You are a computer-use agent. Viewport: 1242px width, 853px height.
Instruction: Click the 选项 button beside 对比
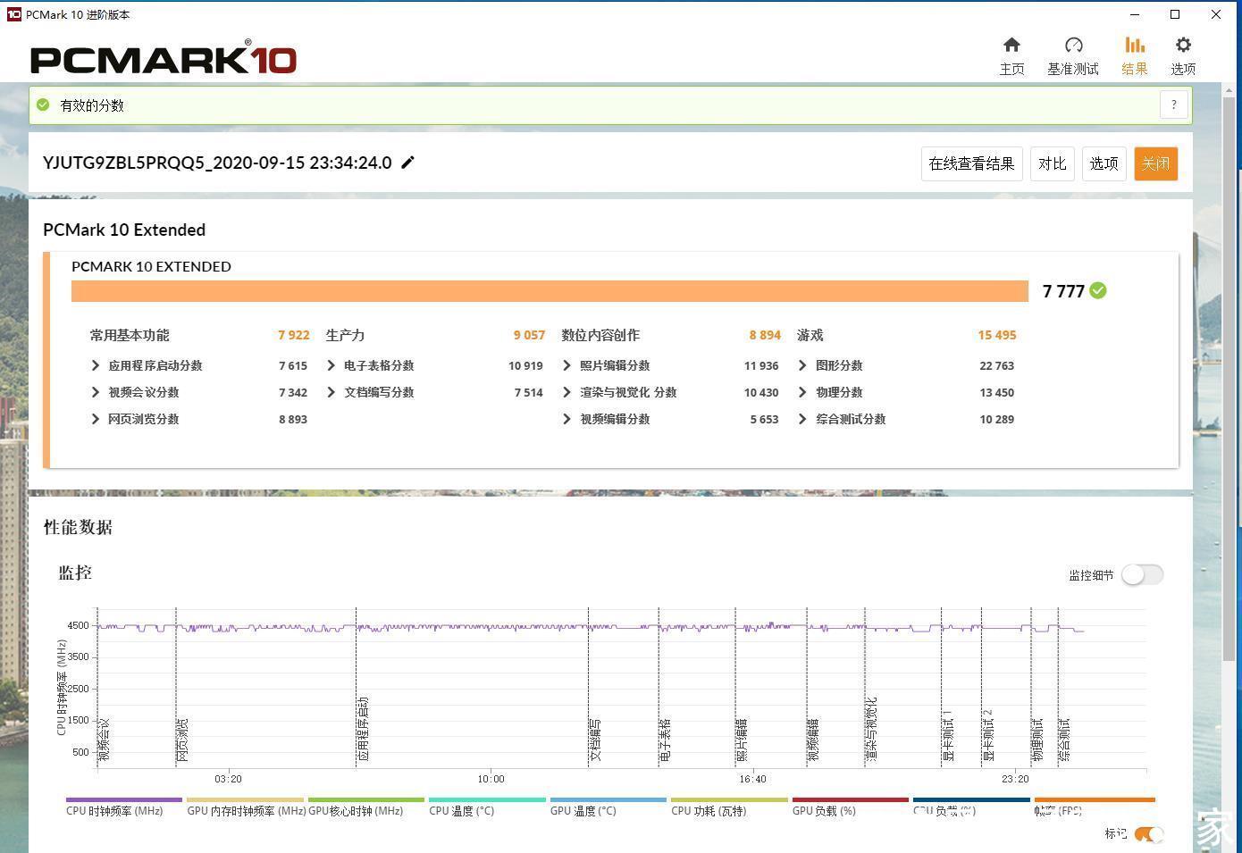point(1104,163)
